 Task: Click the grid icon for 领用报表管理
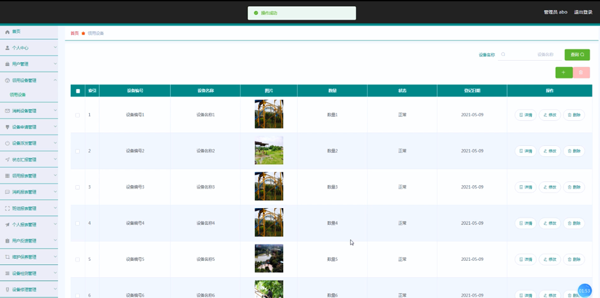[x=7, y=176]
